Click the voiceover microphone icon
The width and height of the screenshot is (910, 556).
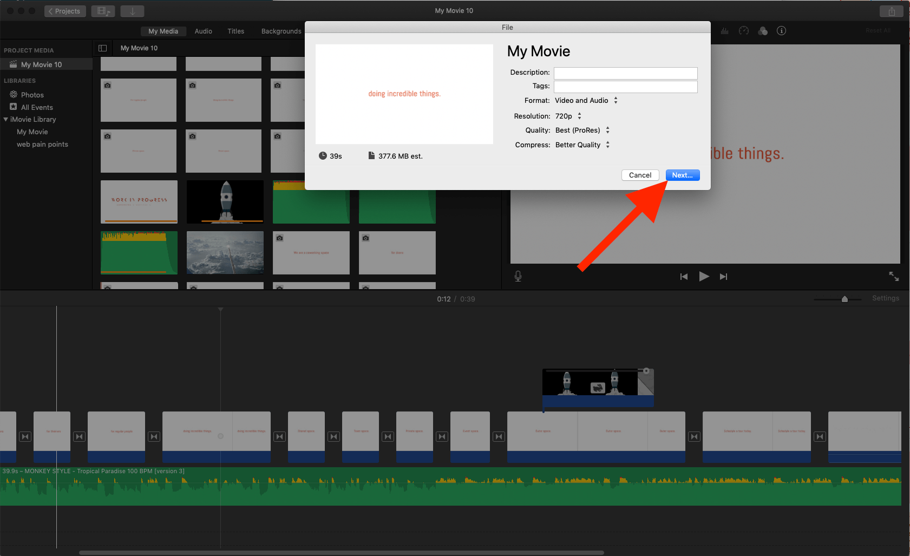tap(518, 277)
